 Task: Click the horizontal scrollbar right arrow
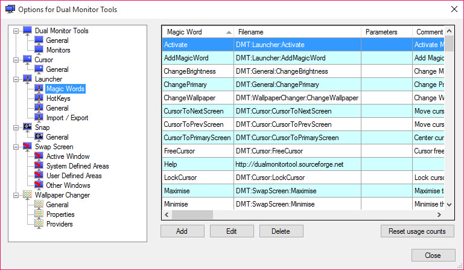439,214
